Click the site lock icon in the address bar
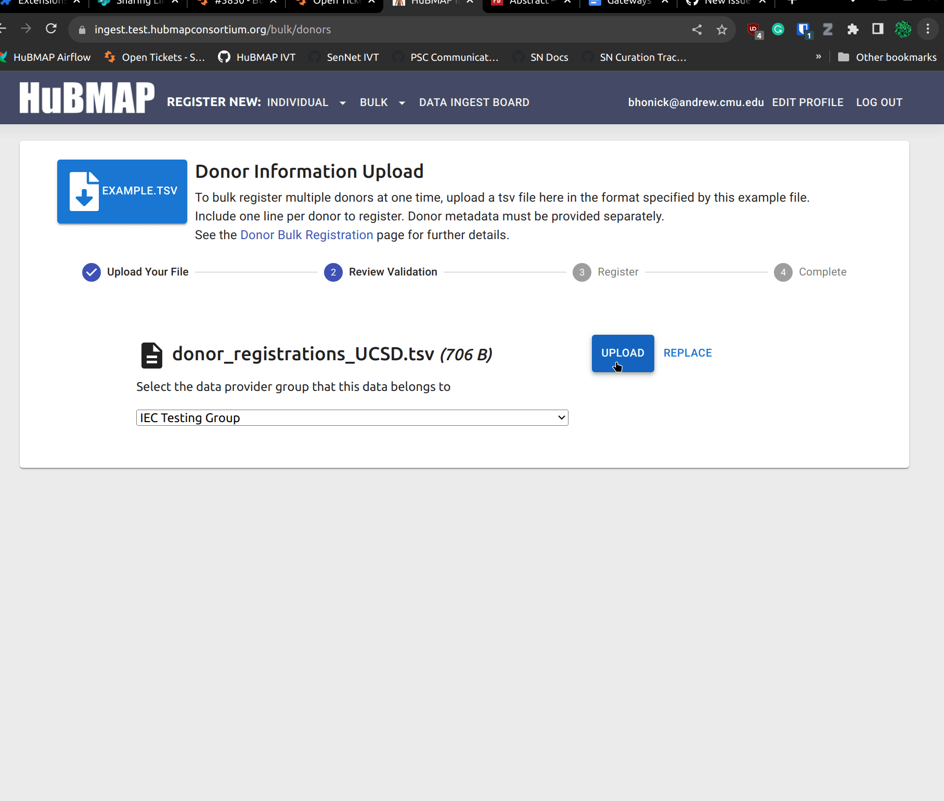This screenshot has height=801, width=944. tap(82, 30)
